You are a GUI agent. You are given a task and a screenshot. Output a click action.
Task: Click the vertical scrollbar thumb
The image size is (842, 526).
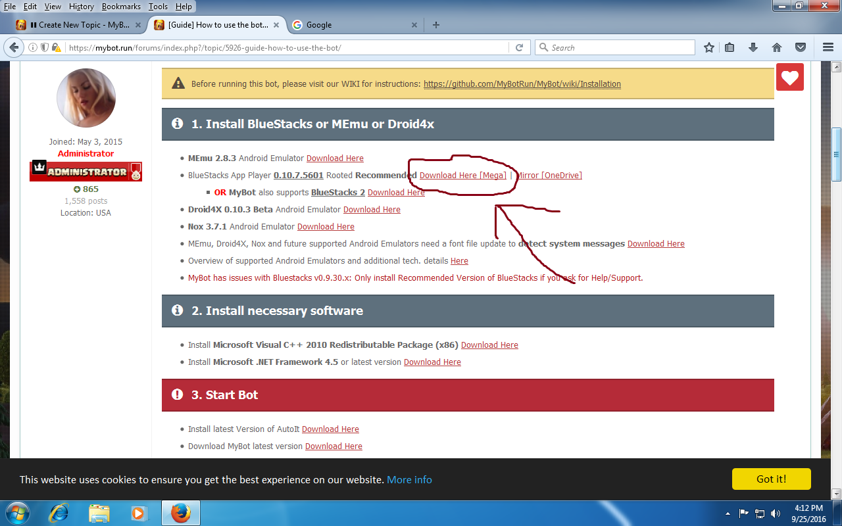837,155
